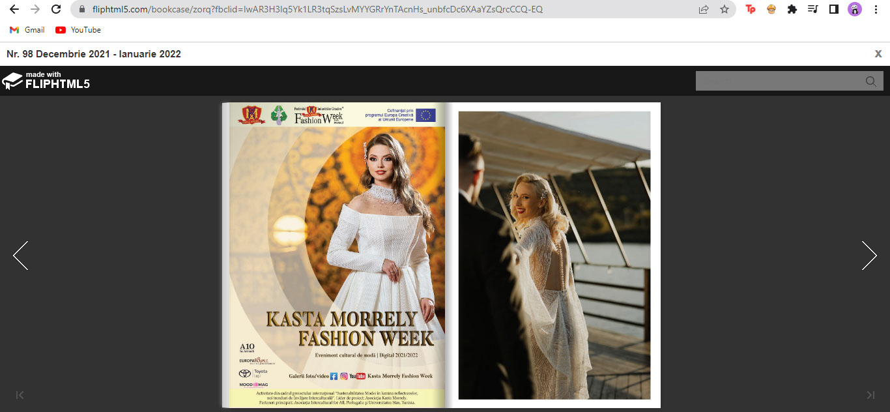The height and width of the screenshot is (412, 890).
Task: Select the fliphtml5 URL in address bar
Action: coord(317,10)
